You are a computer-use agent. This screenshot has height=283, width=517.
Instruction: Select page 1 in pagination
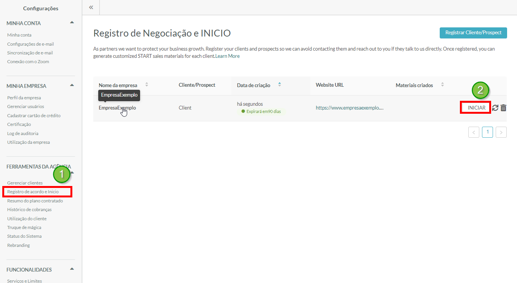[x=487, y=132]
